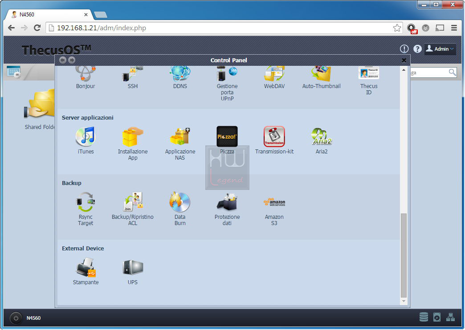Screen dimensions: 465x330
Task: Click the ThecusOS logo
Action: [57, 49]
